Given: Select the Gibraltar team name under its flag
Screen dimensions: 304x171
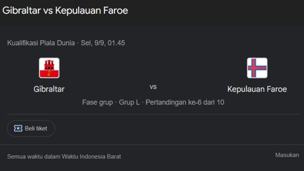Looking at the screenshot, I should pos(49,89).
